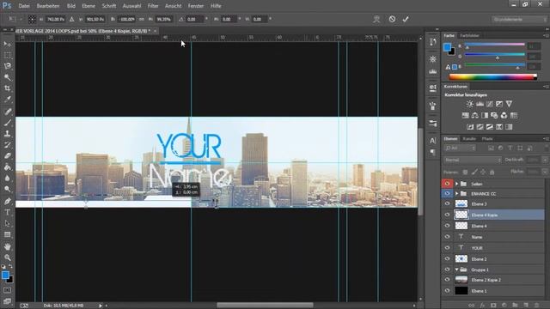Click the red channel slider

(495, 45)
